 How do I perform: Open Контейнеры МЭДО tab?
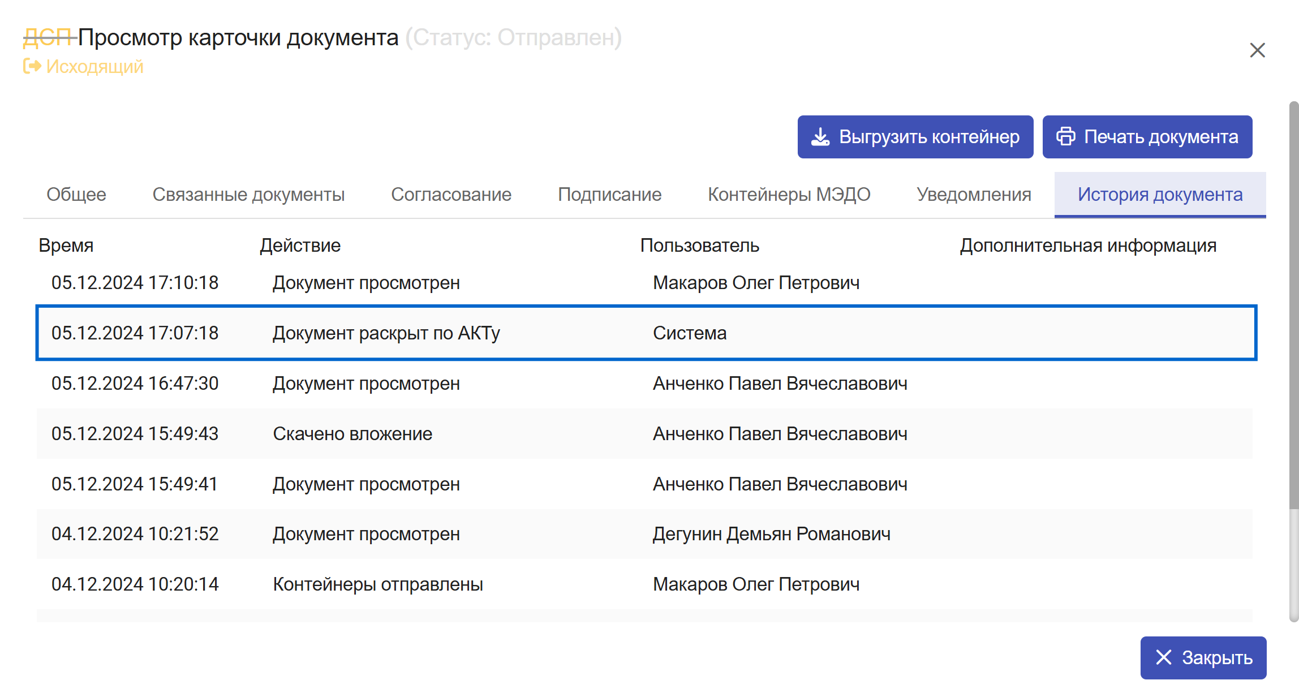pos(789,195)
